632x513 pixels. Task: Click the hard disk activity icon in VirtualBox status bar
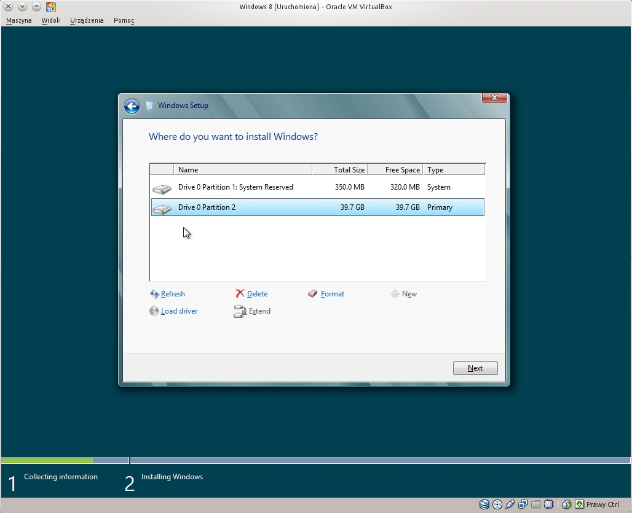[484, 504]
